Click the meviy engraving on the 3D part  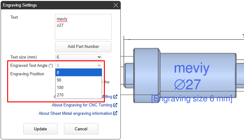[192, 68]
